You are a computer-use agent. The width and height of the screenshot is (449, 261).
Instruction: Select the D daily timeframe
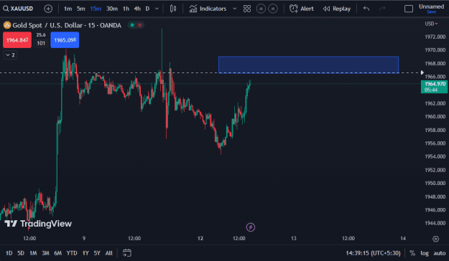[x=147, y=9]
